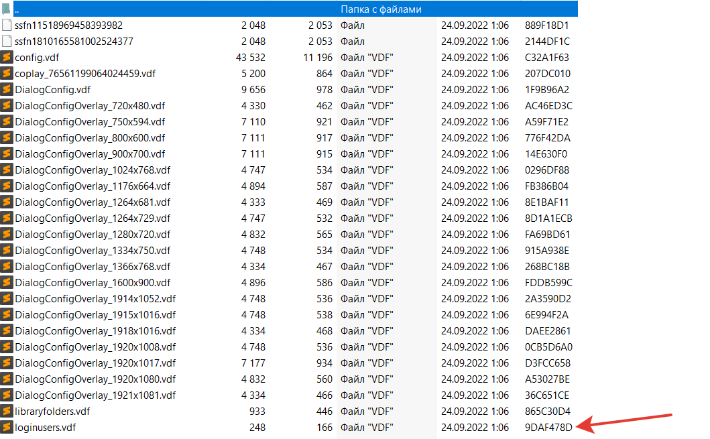Select the file DialogConfigOverlay_1264x729.vdf
710x439 pixels.
(93, 218)
